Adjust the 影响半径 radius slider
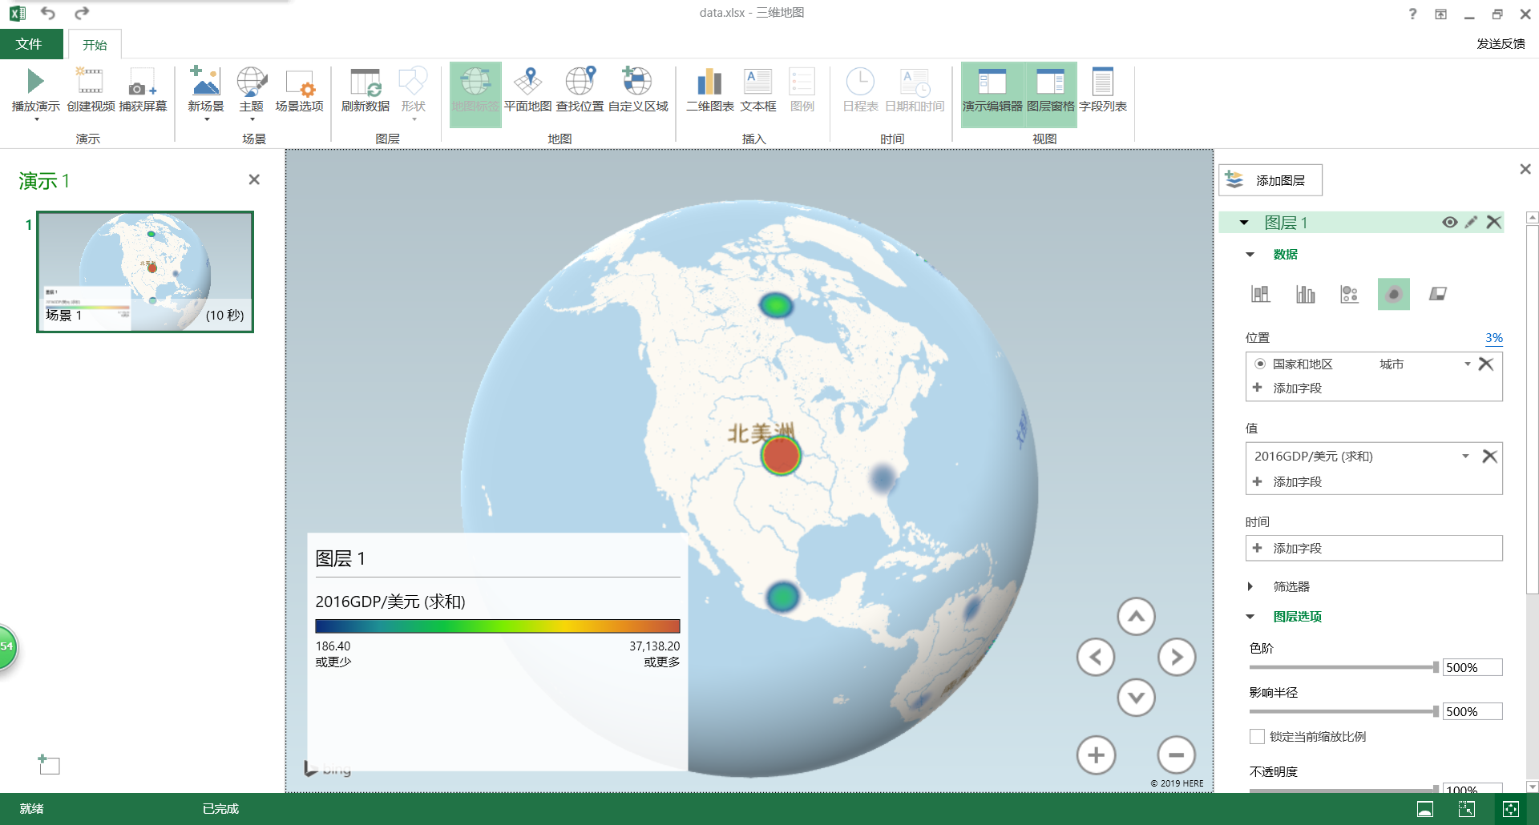The height and width of the screenshot is (825, 1539). [x=1436, y=711]
